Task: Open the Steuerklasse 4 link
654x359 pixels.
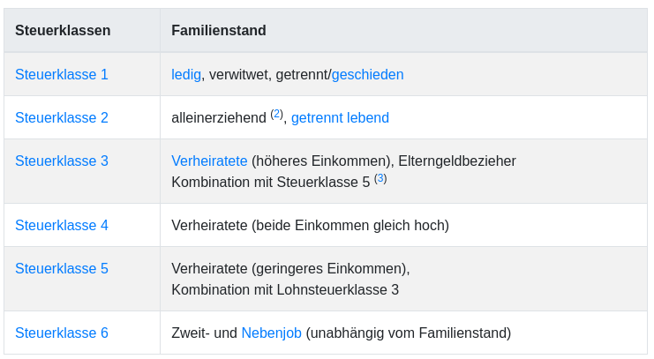Action: point(62,226)
